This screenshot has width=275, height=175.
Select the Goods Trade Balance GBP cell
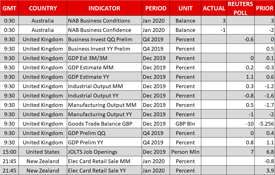(x=100, y=124)
